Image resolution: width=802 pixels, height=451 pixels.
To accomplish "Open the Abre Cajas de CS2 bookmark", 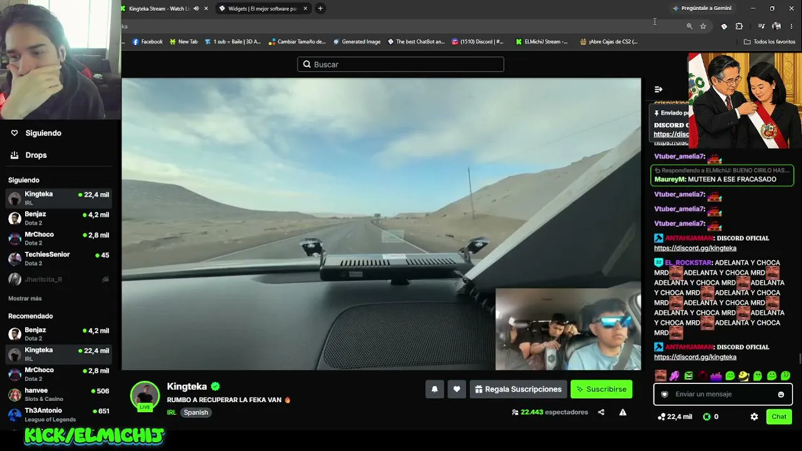I will (x=608, y=42).
